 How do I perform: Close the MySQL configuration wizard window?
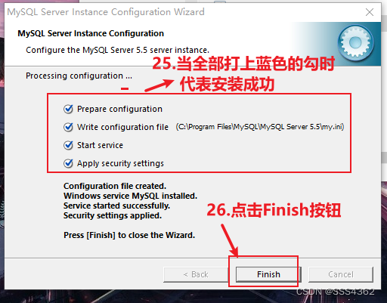coord(370,12)
